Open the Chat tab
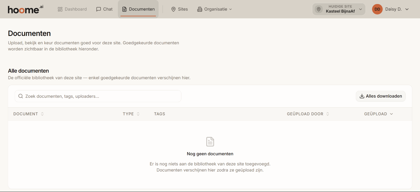Image resolution: width=420 pixels, height=192 pixels. [x=104, y=9]
